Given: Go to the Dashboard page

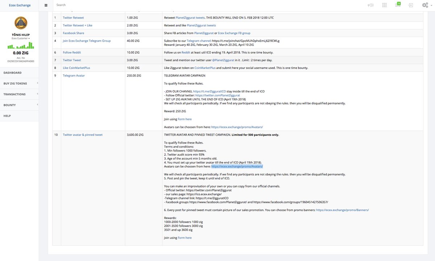Looking at the screenshot, I should coord(20,72).
